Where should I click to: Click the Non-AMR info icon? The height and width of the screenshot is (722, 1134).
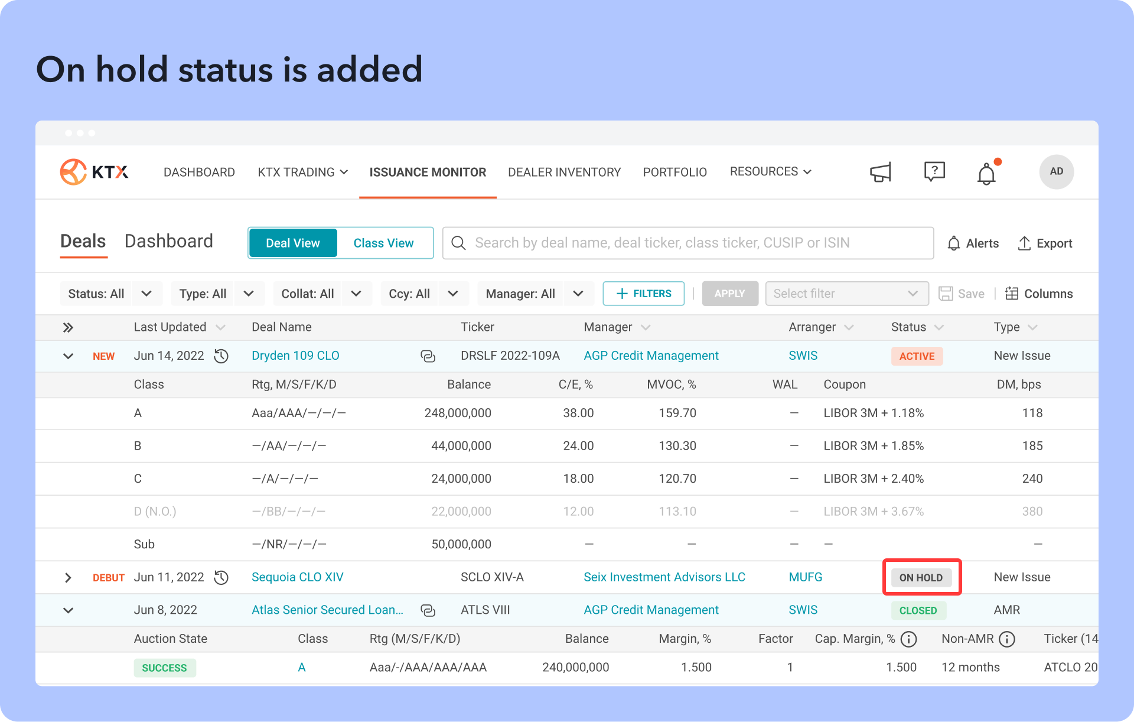[x=1007, y=639]
